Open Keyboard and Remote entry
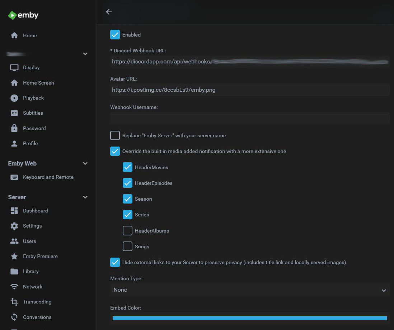 (x=48, y=177)
